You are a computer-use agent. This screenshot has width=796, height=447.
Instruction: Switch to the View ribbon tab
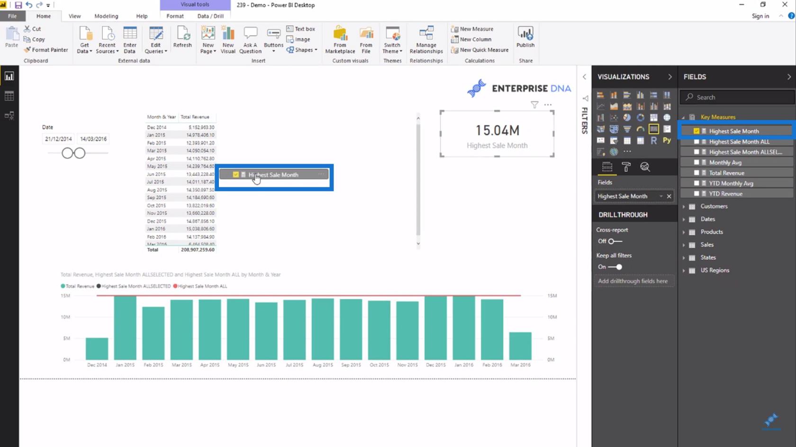click(x=74, y=16)
